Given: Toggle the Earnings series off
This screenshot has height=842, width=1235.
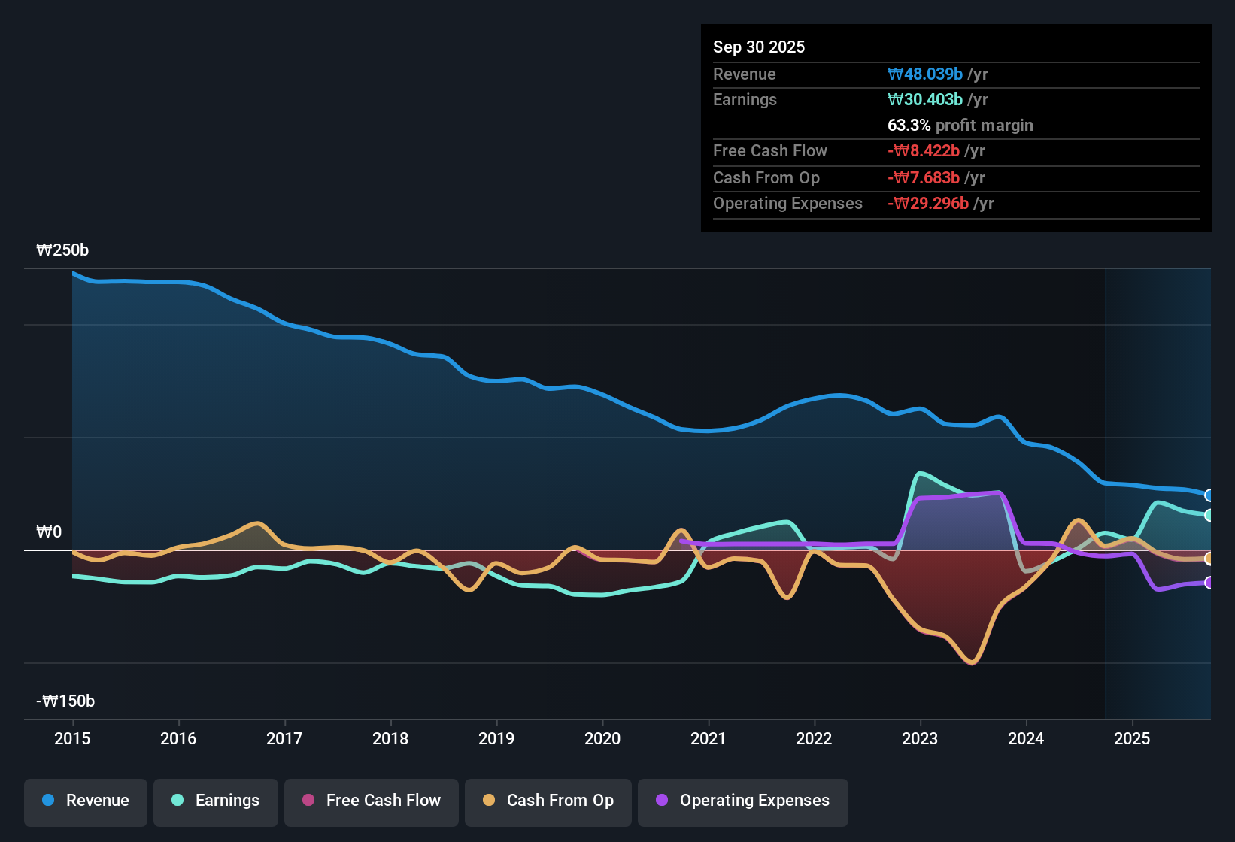Looking at the screenshot, I should (215, 801).
